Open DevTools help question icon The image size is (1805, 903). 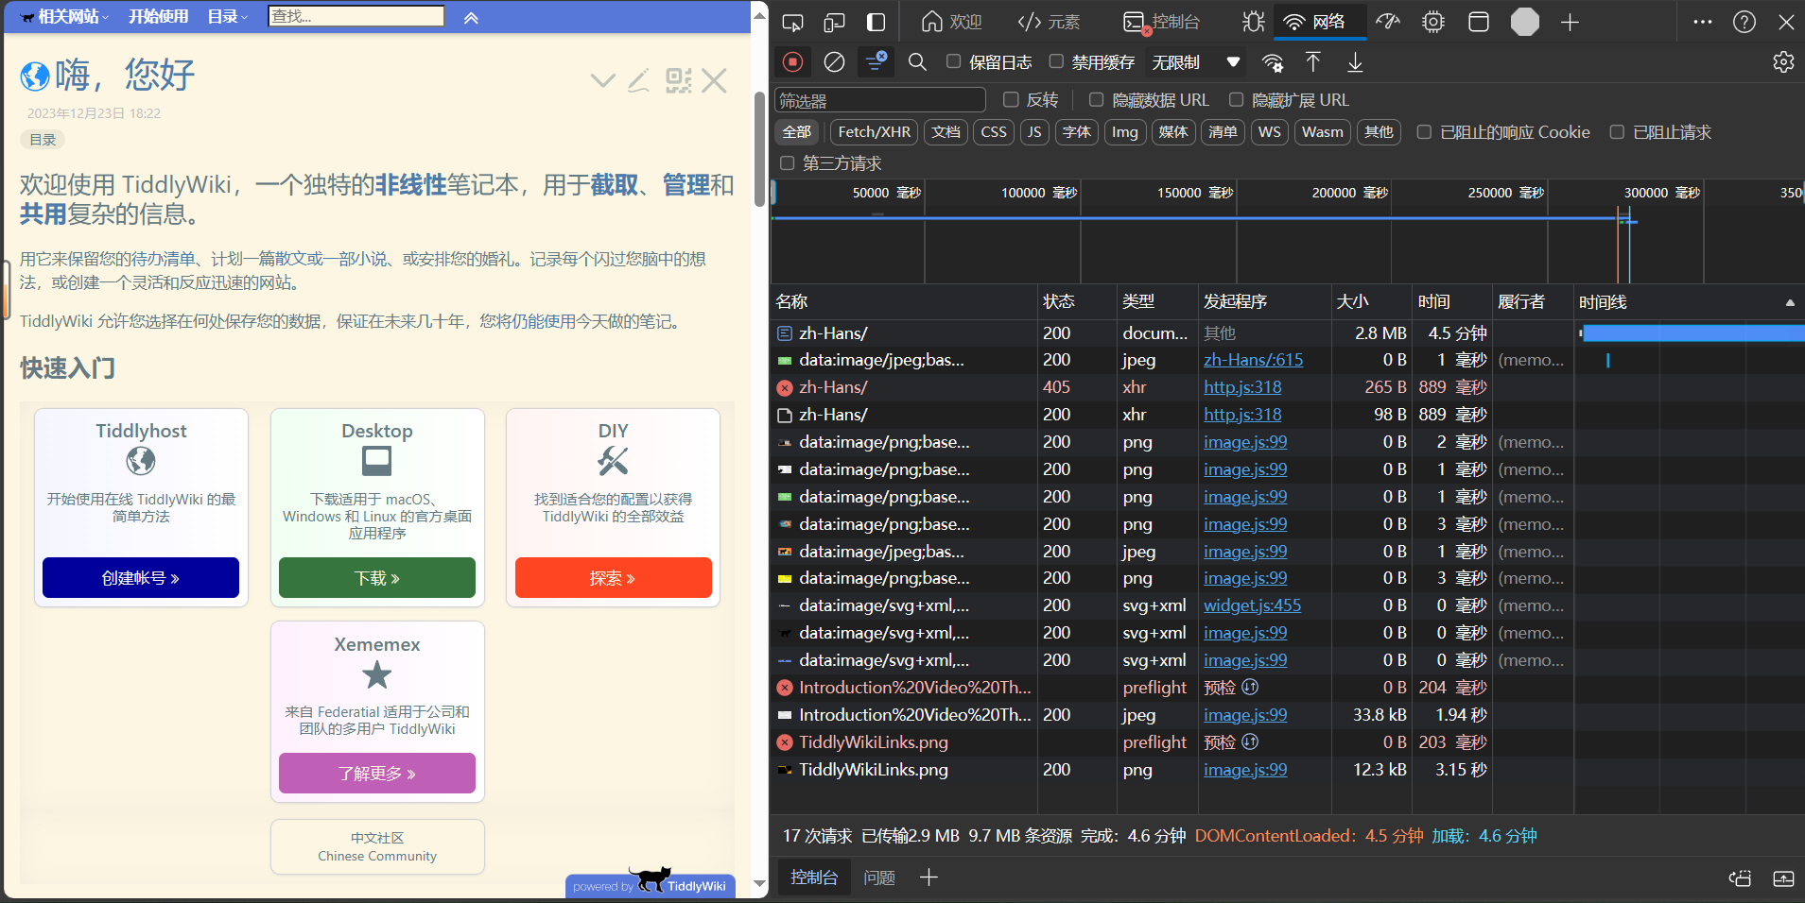coord(1744,22)
